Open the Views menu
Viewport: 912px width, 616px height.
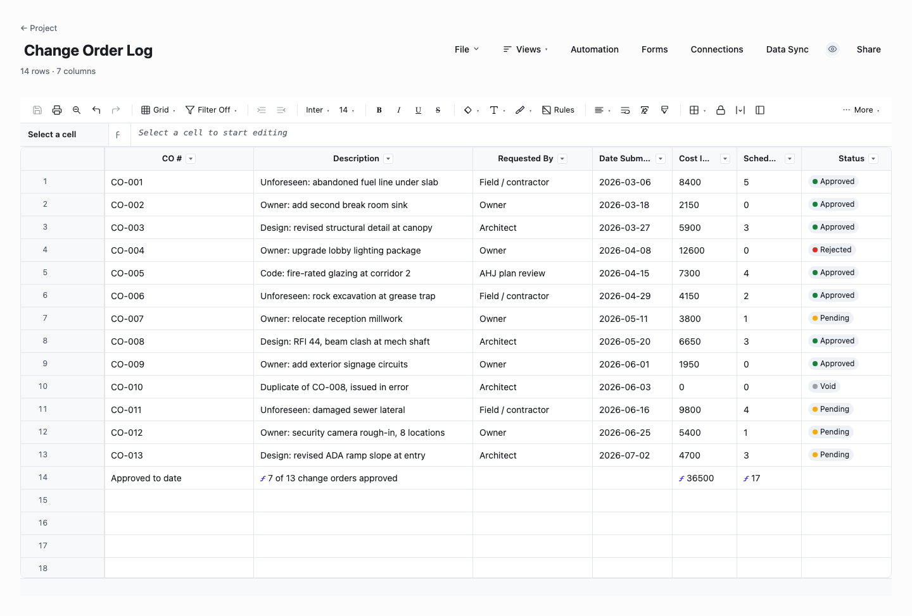point(526,49)
